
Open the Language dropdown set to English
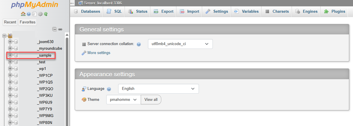[x=158, y=89]
